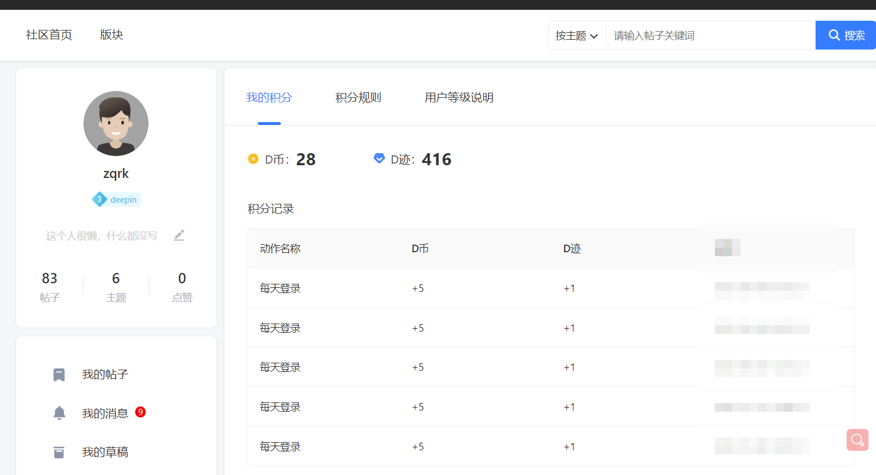
Task: Open the 用户等级说明 tab
Action: pos(459,97)
